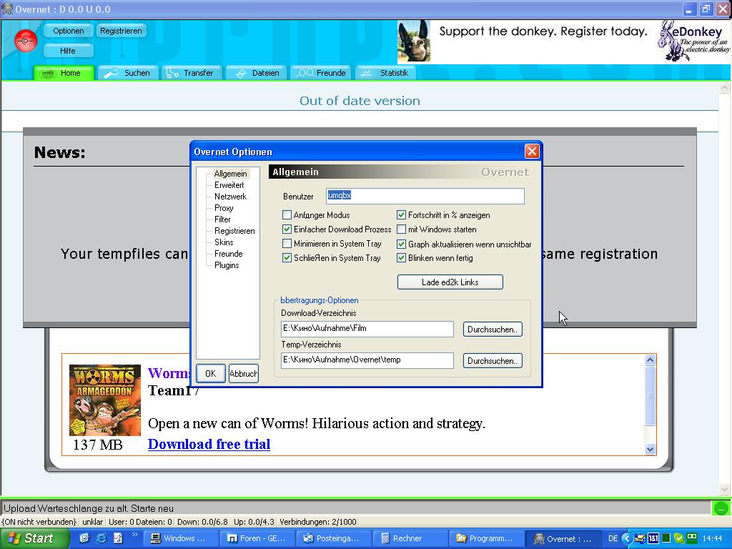Uncheck Graph aktualisieren wenn unsichtbar

point(402,244)
